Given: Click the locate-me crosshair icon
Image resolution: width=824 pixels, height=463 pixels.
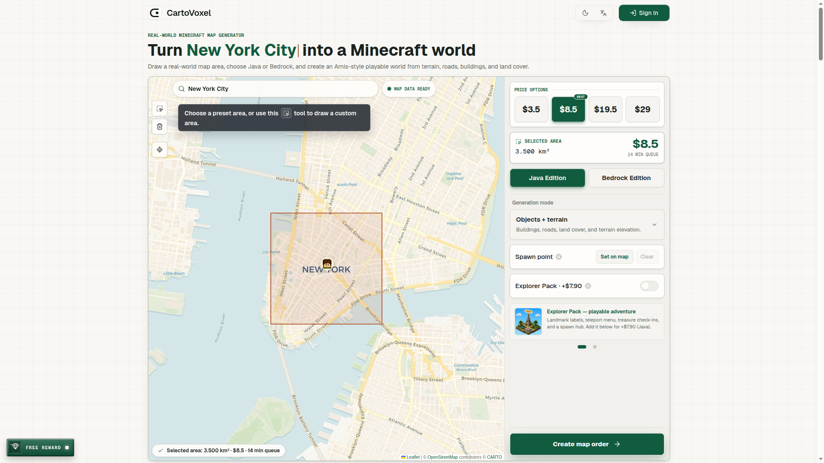Looking at the screenshot, I should [160, 150].
